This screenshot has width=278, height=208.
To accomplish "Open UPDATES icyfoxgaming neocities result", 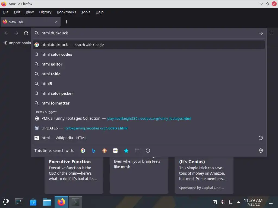I will tap(149, 128).
